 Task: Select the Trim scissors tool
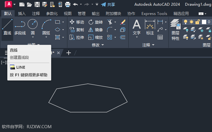[110, 22]
